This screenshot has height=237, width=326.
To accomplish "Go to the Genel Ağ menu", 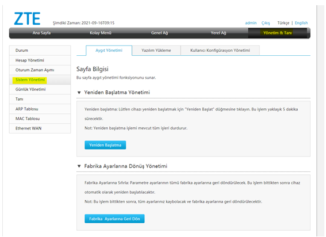I will coord(159,33).
